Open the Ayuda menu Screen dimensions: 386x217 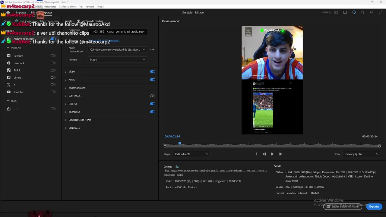100,7
